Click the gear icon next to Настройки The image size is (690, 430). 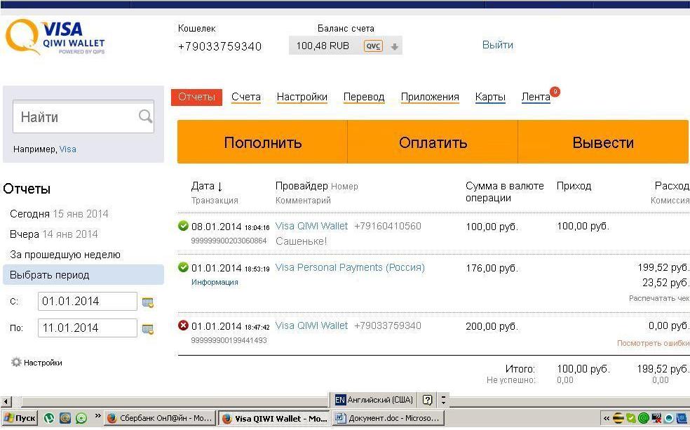pyautogui.click(x=16, y=362)
